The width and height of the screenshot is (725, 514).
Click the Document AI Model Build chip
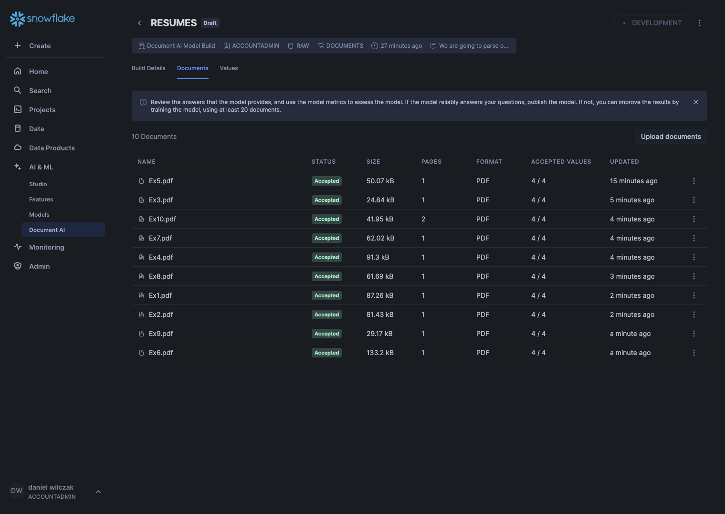coord(177,46)
